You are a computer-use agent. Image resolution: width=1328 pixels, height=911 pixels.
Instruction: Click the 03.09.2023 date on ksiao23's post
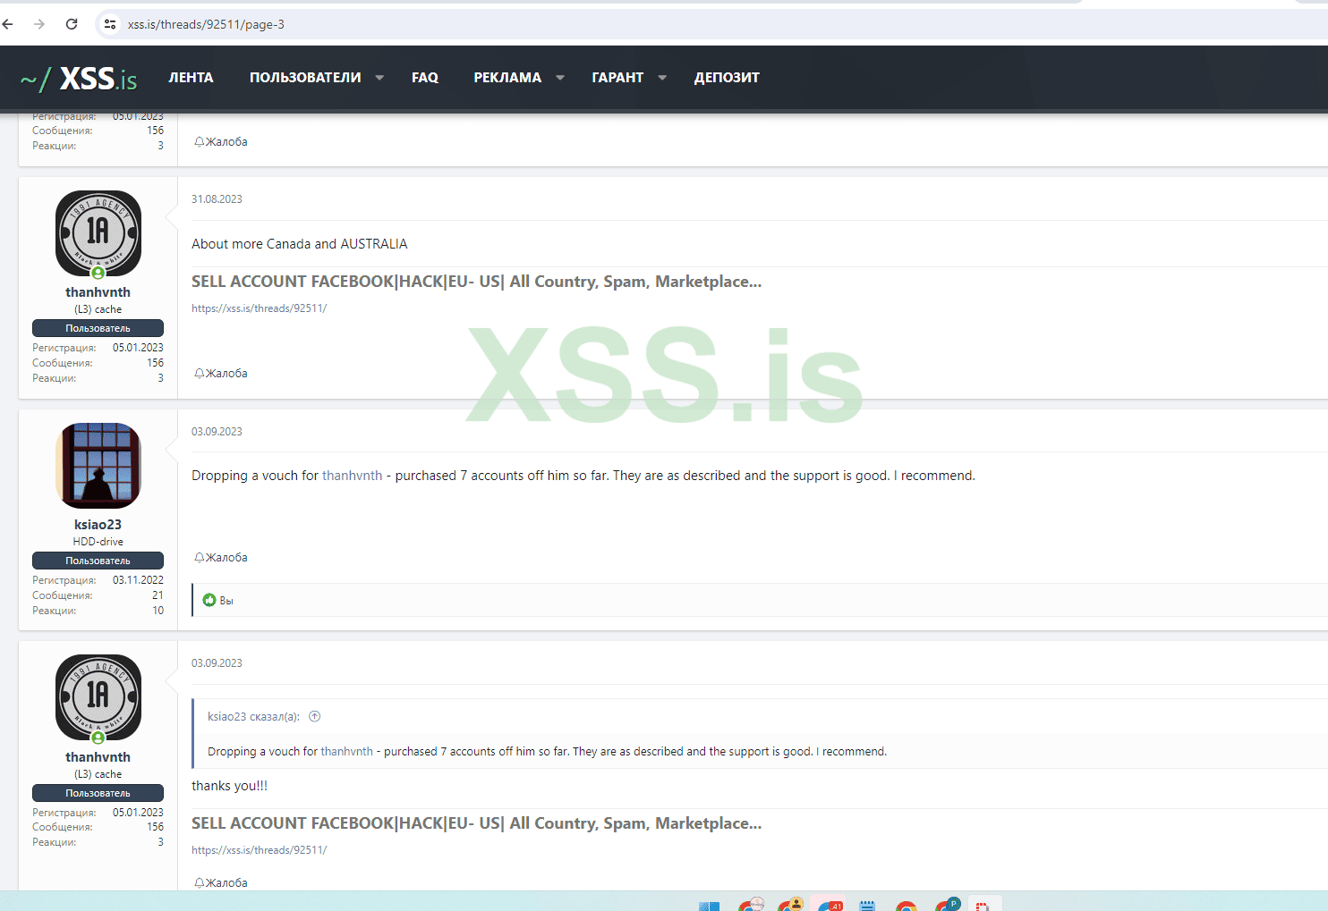[x=217, y=432]
